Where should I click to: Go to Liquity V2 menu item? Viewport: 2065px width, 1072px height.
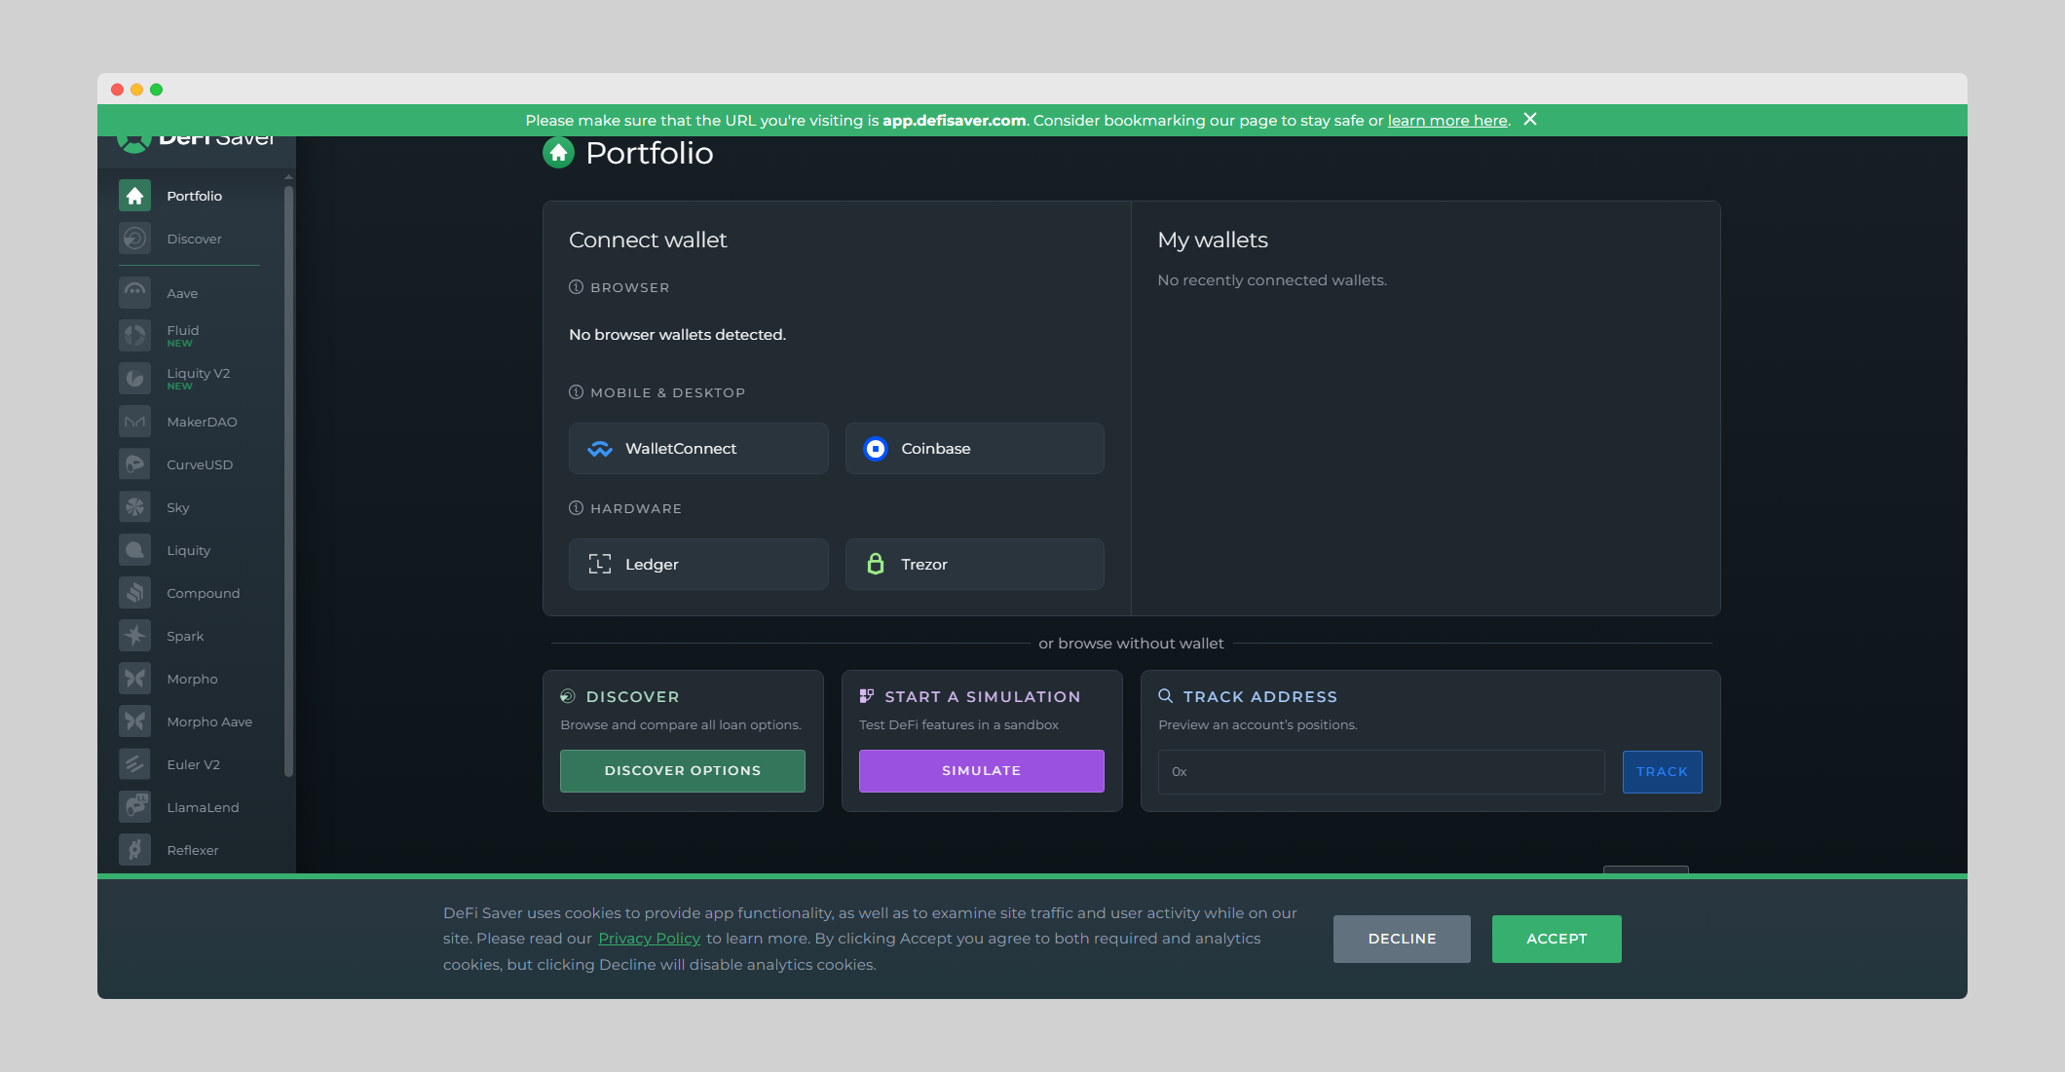(x=198, y=374)
